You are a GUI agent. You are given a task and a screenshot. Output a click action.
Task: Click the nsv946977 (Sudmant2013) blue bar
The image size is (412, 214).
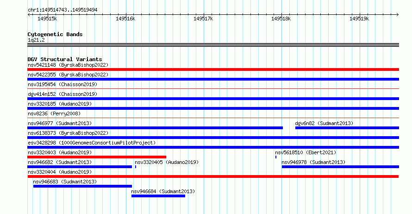pyautogui.click(x=155, y=128)
